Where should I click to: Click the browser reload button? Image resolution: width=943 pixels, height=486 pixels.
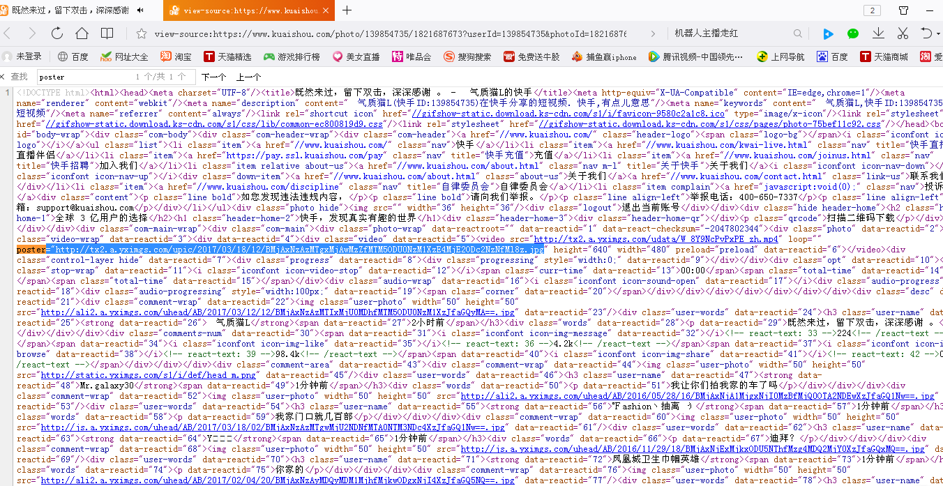(57, 33)
